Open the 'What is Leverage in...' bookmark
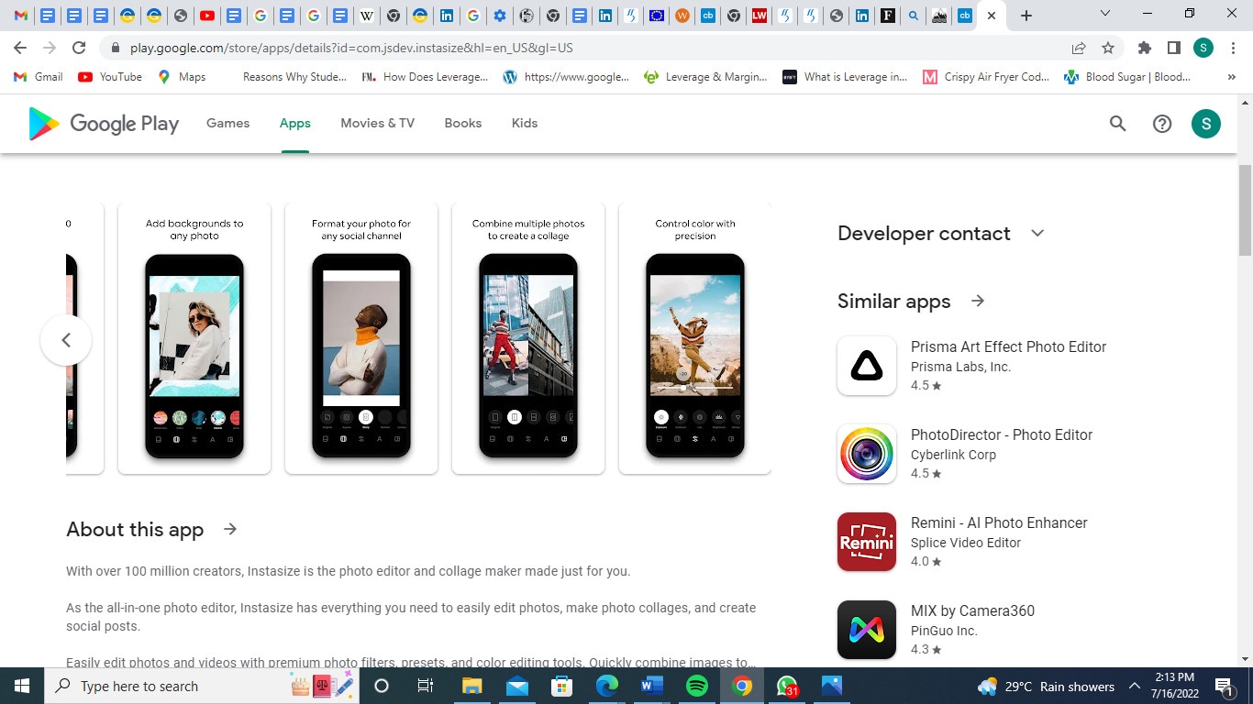 pos(845,77)
